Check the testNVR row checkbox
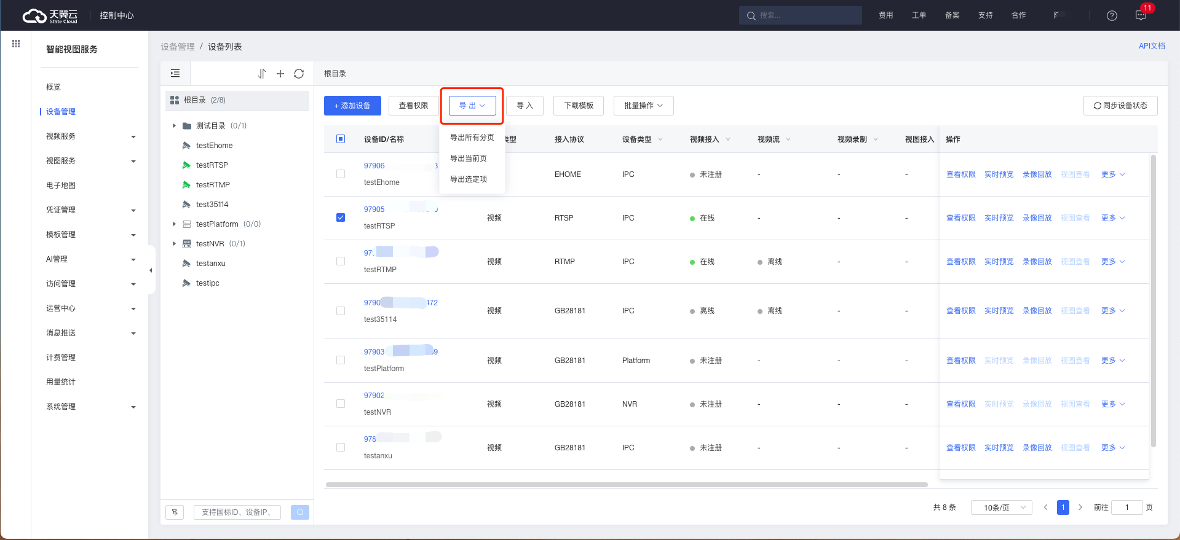Image resolution: width=1180 pixels, height=540 pixels. coord(341,404)
